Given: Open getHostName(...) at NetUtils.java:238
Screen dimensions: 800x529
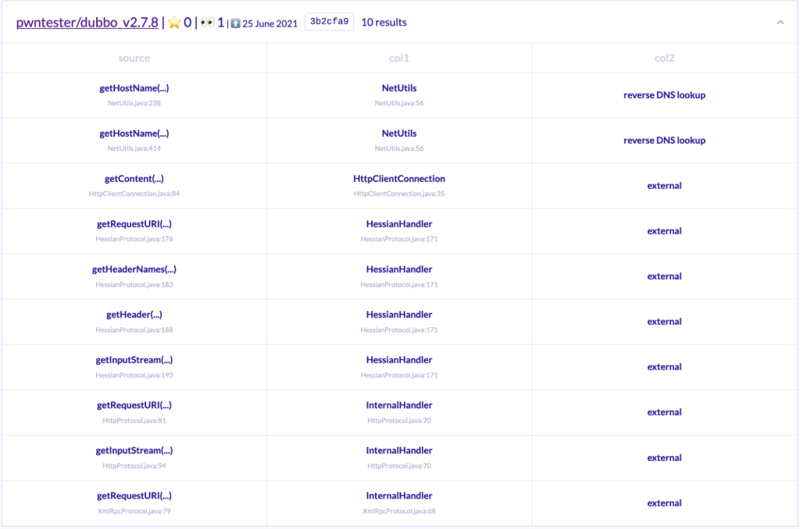Looking at the screenshot, I should pos(134,88).
